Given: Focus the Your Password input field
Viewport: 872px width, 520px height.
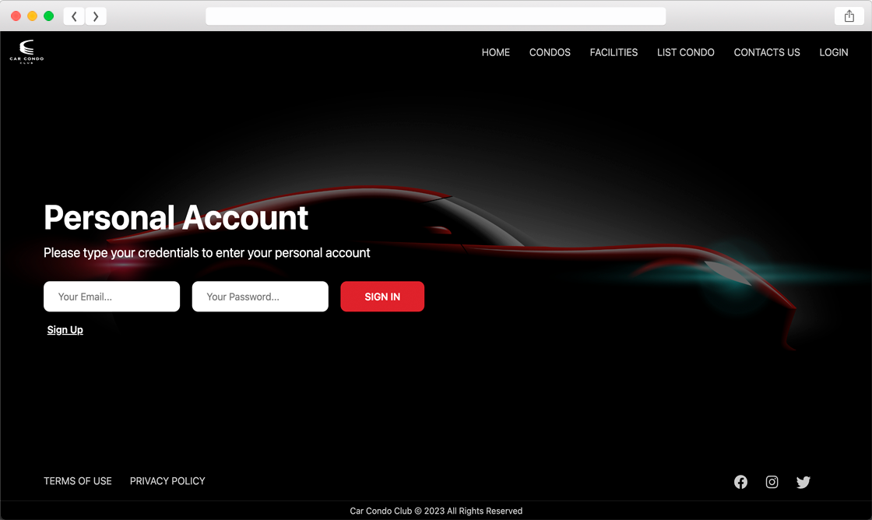Looking at the screenshot, I should click(x=260, y=297).
